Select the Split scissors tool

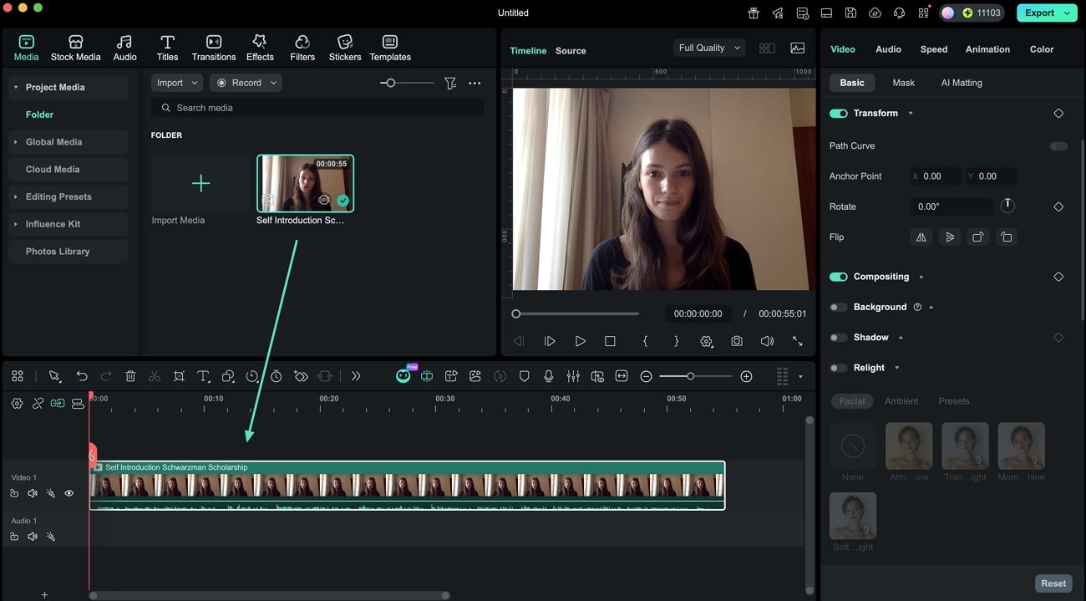tap(155, 376)
